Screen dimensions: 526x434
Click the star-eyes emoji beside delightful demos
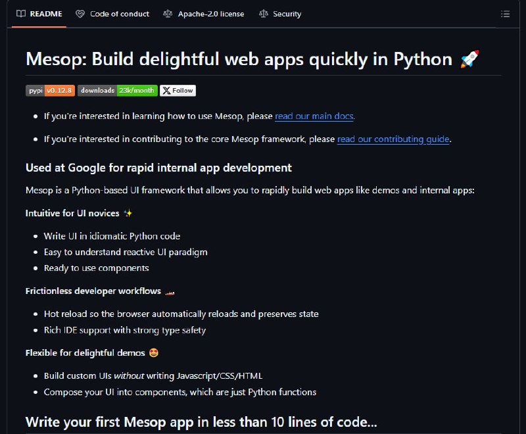[x=154, y=353]
